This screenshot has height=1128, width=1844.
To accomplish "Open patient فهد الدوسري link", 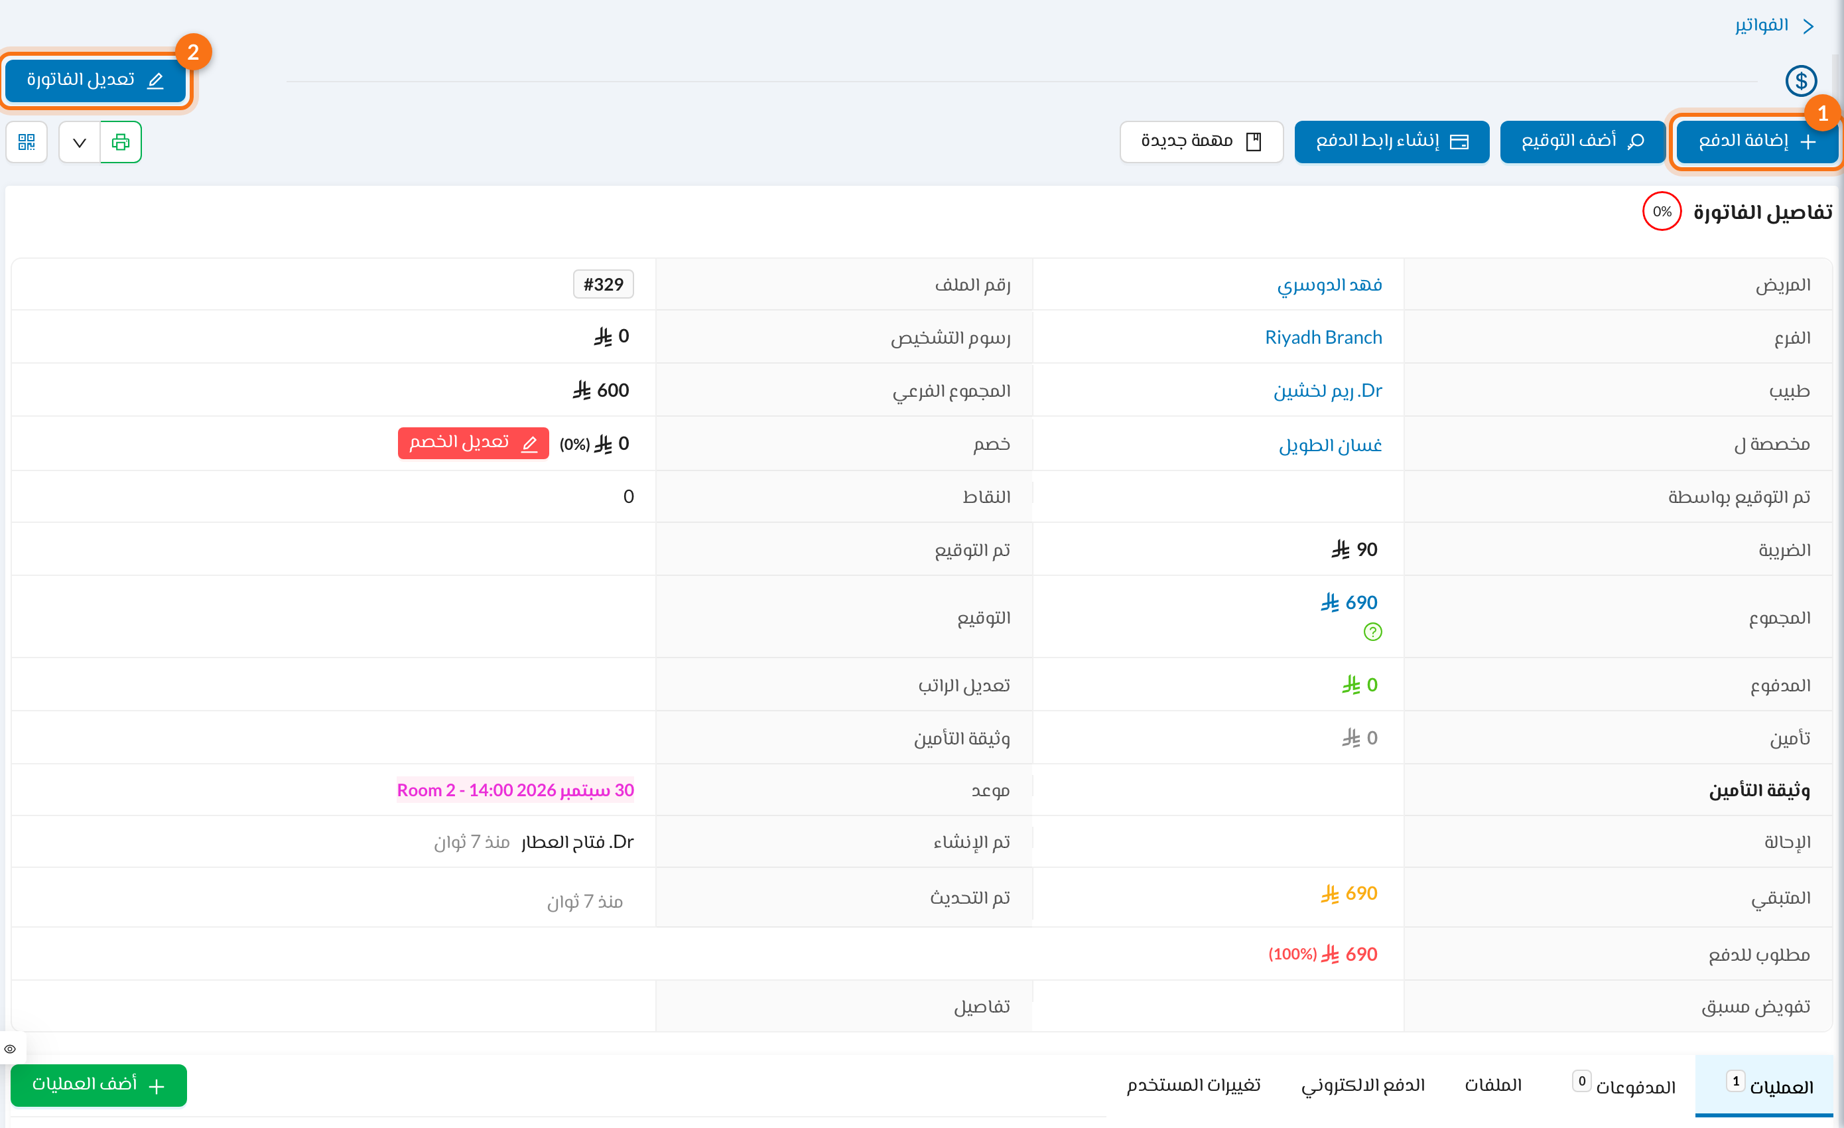I will [x=1329, y=285].
